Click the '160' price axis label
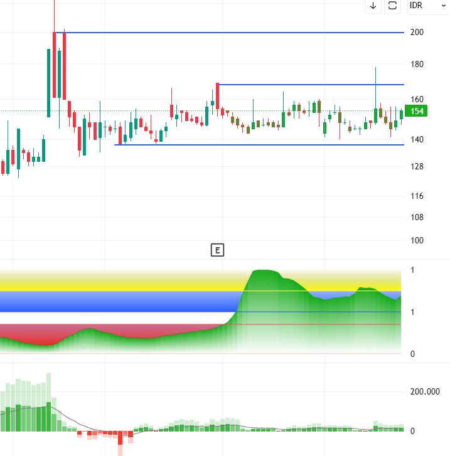The width and height of the screenshot is (450, 456). pyautogui.click(x=417, y=100)
